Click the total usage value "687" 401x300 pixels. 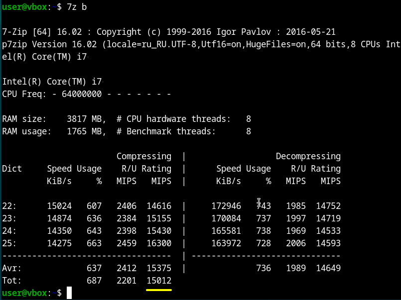pyautogui.click(x=94, y=281)
